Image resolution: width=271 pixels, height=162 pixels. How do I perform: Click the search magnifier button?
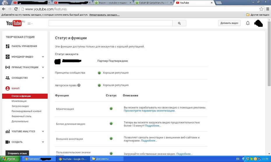coord(179,23)
